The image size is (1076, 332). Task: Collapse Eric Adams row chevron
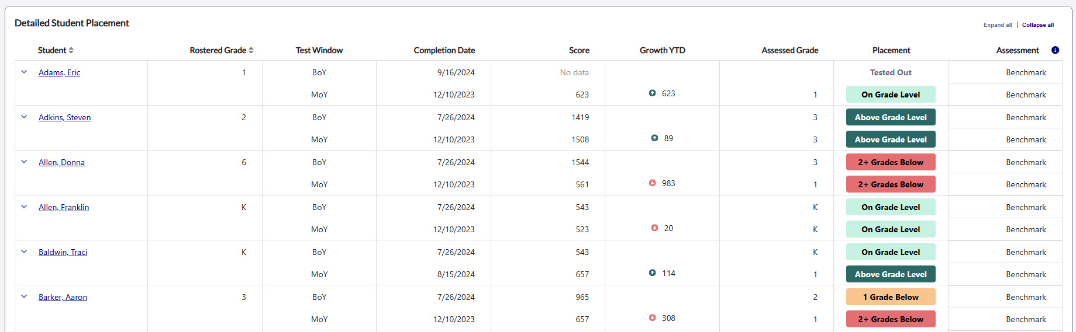pos(24,72)
